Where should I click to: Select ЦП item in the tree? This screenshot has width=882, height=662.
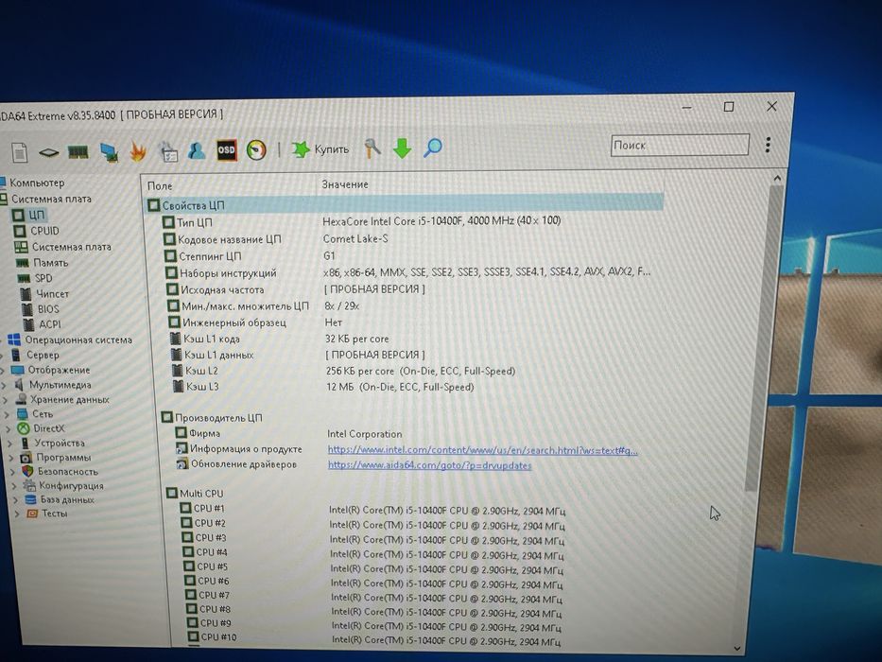pyautogui.click(x=37, y=215)
